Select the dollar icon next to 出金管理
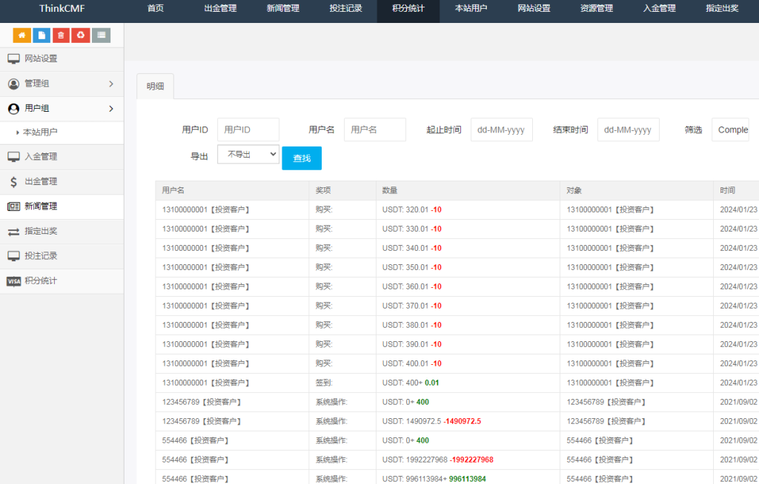 pyautogui.click(x=12, y=181)
